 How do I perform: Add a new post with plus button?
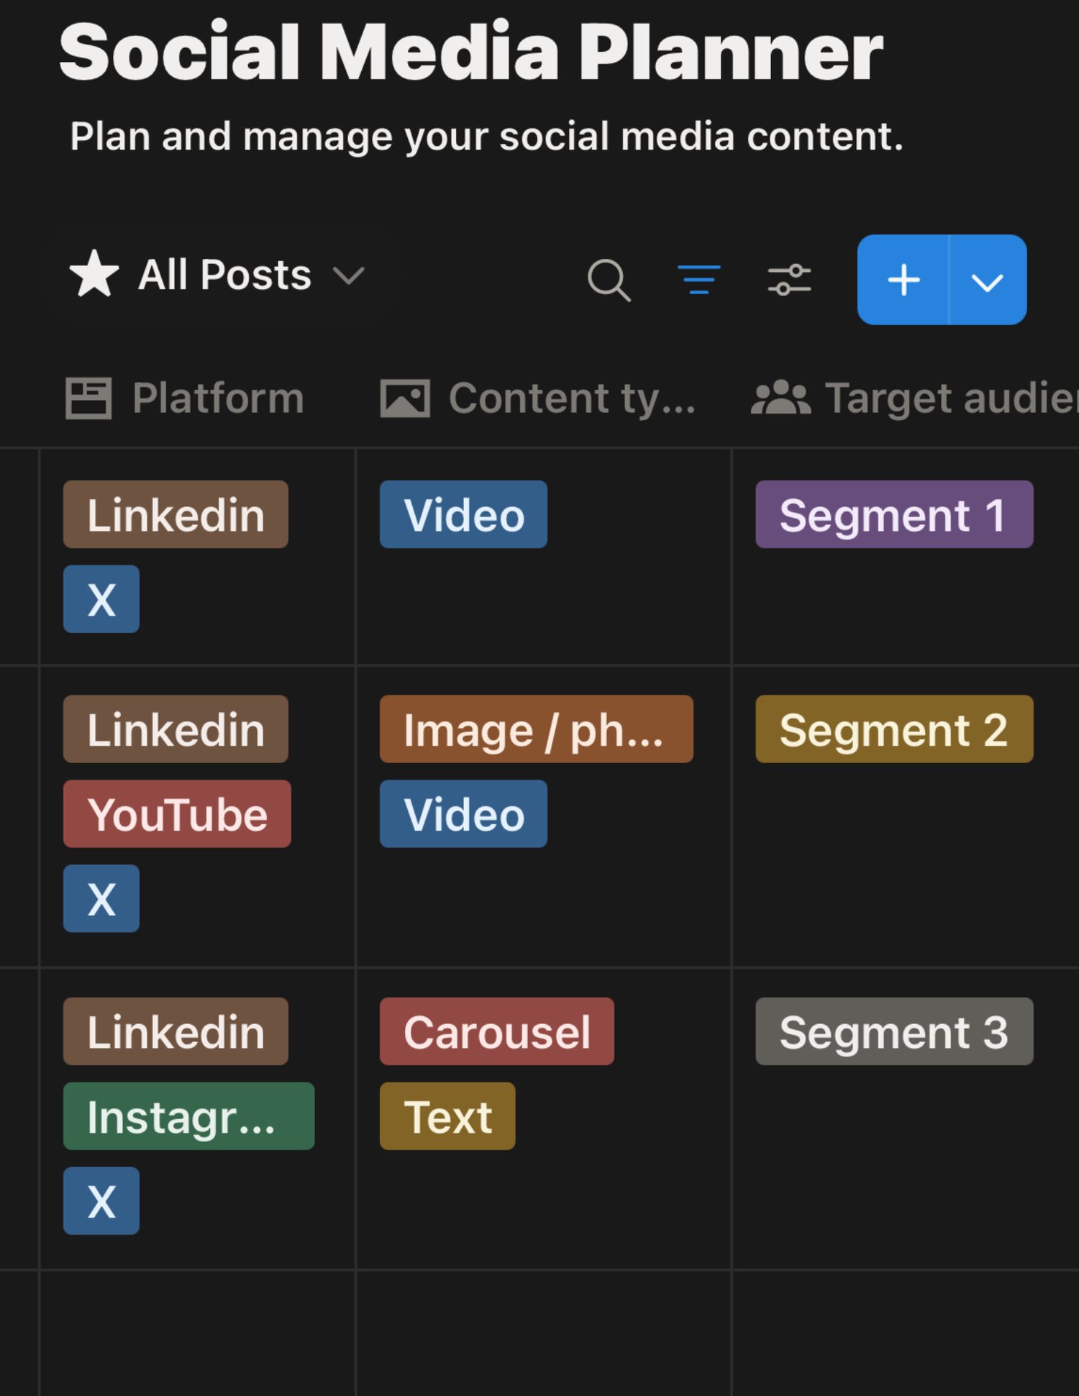point(903,280)
